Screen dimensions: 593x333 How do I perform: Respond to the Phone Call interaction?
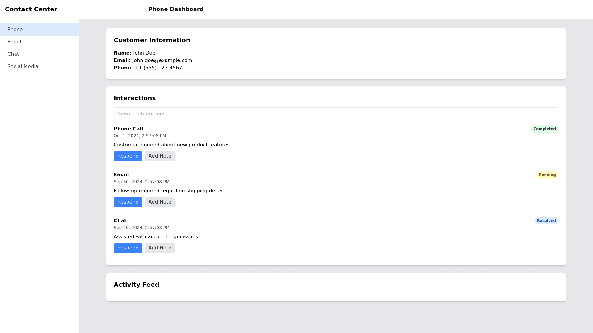click(x=128, y=156)
